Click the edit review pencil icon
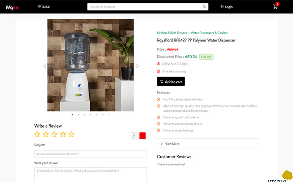The height and width of the screenshot is (182, 293). click(134, 136)
